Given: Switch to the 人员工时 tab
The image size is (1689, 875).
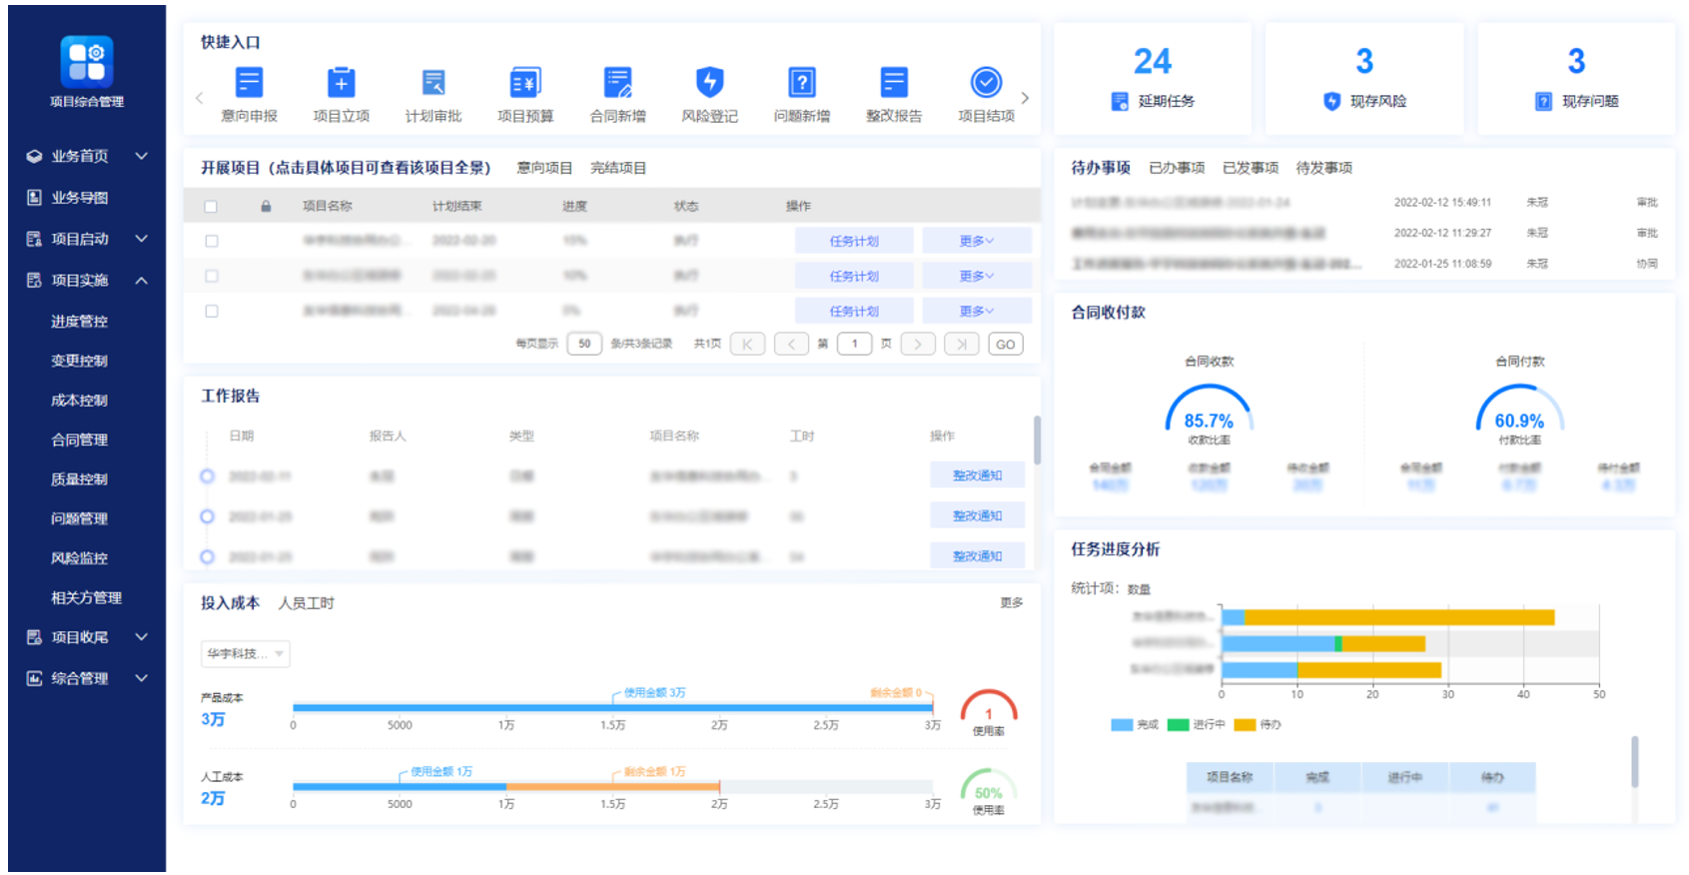Looking at the screenshot, I should (x=306, y=603).
